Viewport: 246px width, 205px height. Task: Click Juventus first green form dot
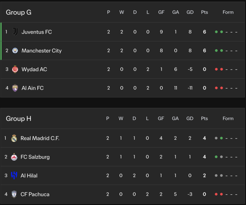click(x=216, y=32)
